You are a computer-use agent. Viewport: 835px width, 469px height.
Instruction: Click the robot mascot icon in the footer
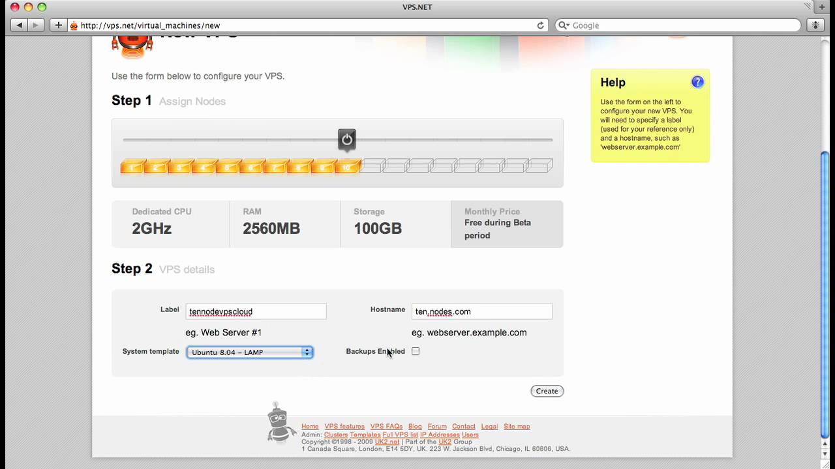click(281, 423)
